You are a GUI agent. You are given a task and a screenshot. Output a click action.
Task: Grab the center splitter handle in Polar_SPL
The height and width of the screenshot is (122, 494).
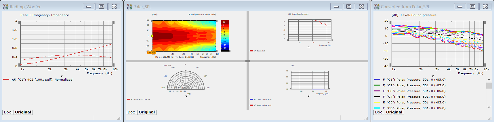tap(248, 61)
